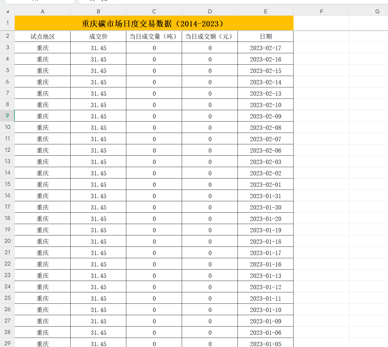
Task: Click the 当日成交额（元） header cell
Action: click(210, 36)
